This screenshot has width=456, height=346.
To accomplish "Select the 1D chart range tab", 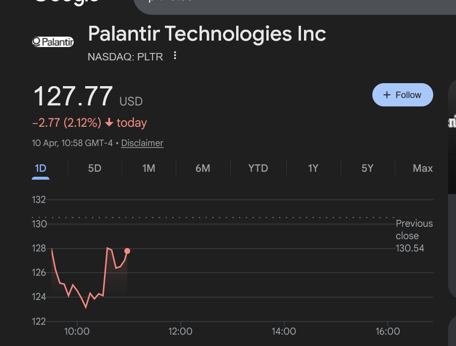I will (41, 168).
